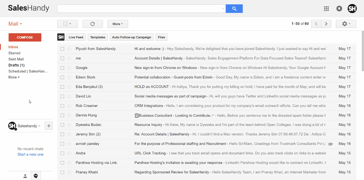Expand More labels in left sidebar
364x180 pixels.
(x=14, y=77)
